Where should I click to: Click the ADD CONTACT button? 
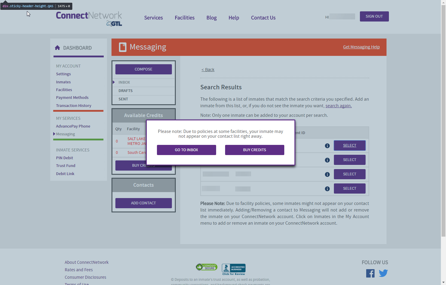point(143,203)
